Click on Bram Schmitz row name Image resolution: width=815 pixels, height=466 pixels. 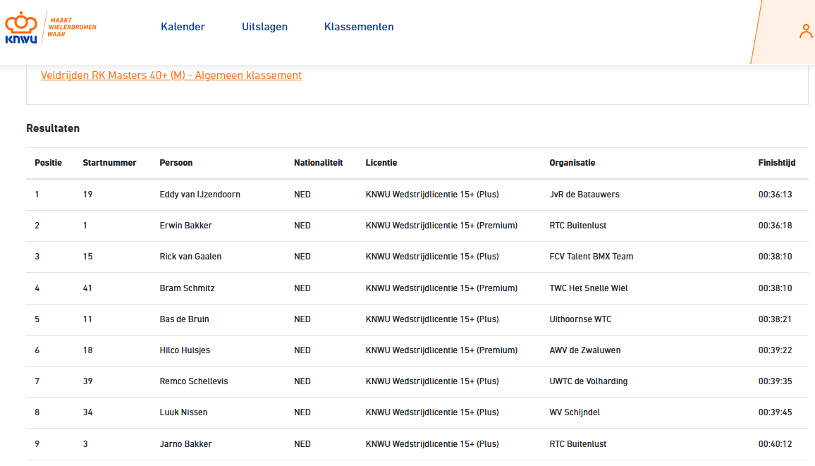(x=187, y=288)
